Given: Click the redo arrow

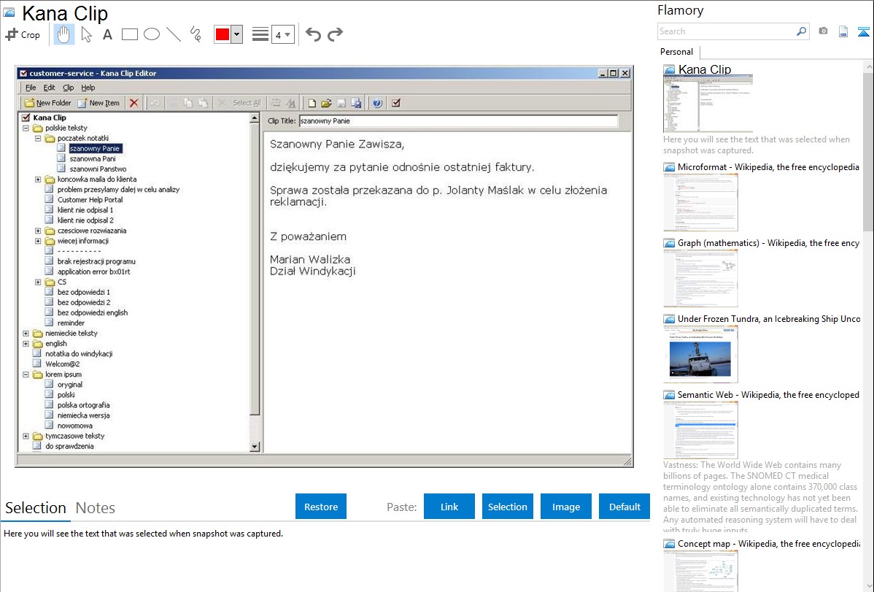Looking at the screenshot, I should [335, 34].
